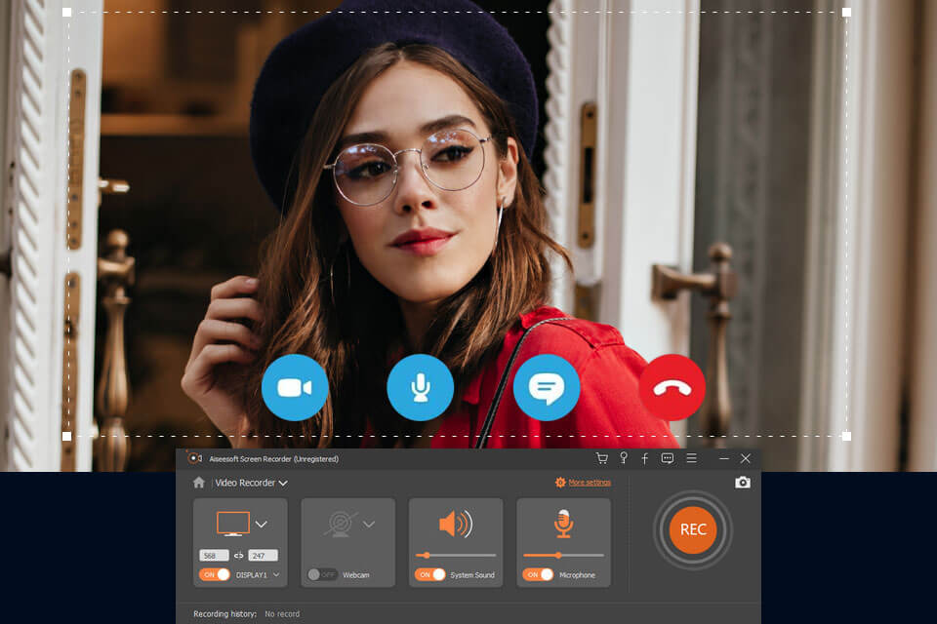The width and height of the screenshot is (937, 624).
Task: Toggle Microphone switch off
Action: (x=537, y=574)
